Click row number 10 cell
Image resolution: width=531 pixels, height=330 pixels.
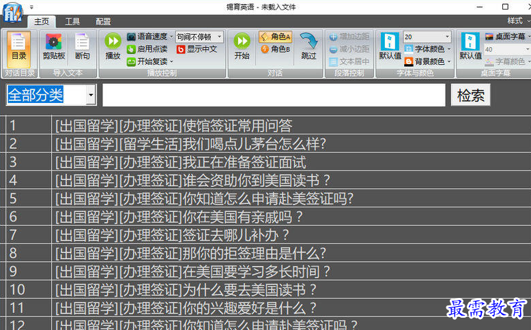(29, 290)
